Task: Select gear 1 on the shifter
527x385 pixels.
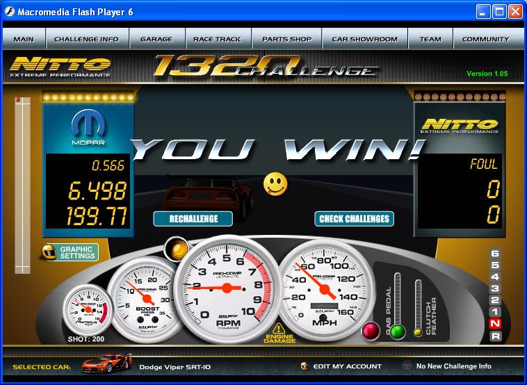Action: (x=495, y=312)
